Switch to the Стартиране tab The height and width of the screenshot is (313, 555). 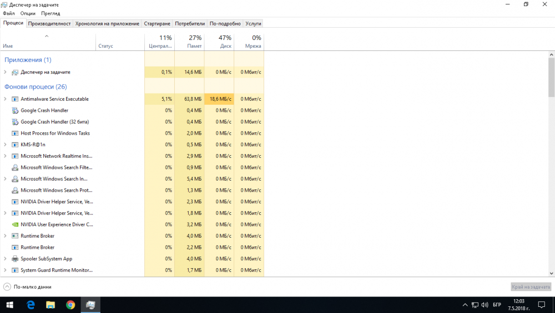click(157, 24)
